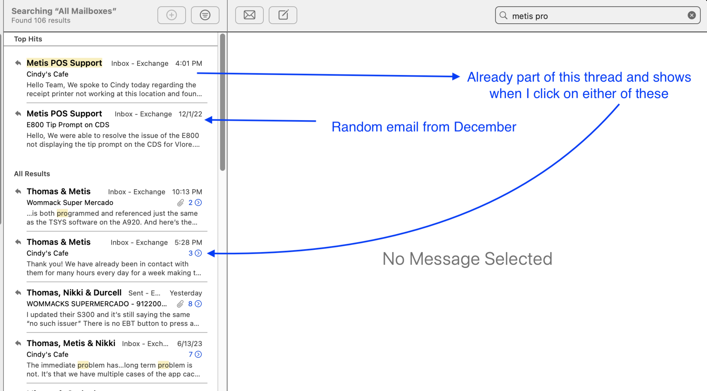Click the Get Mail envelope icon

pos(249,15)
